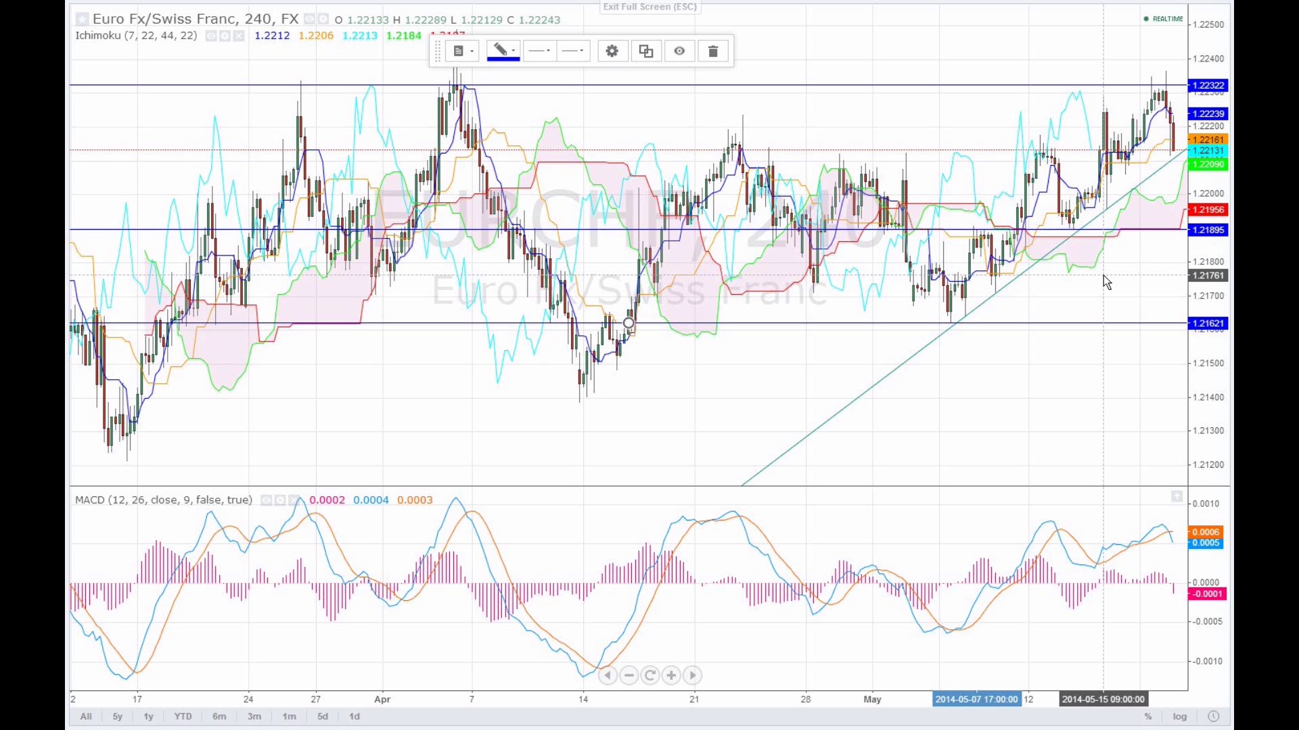Open timezone clock icon at bottom right
Screen dimensions: 1299x730
pos(1213,716)
